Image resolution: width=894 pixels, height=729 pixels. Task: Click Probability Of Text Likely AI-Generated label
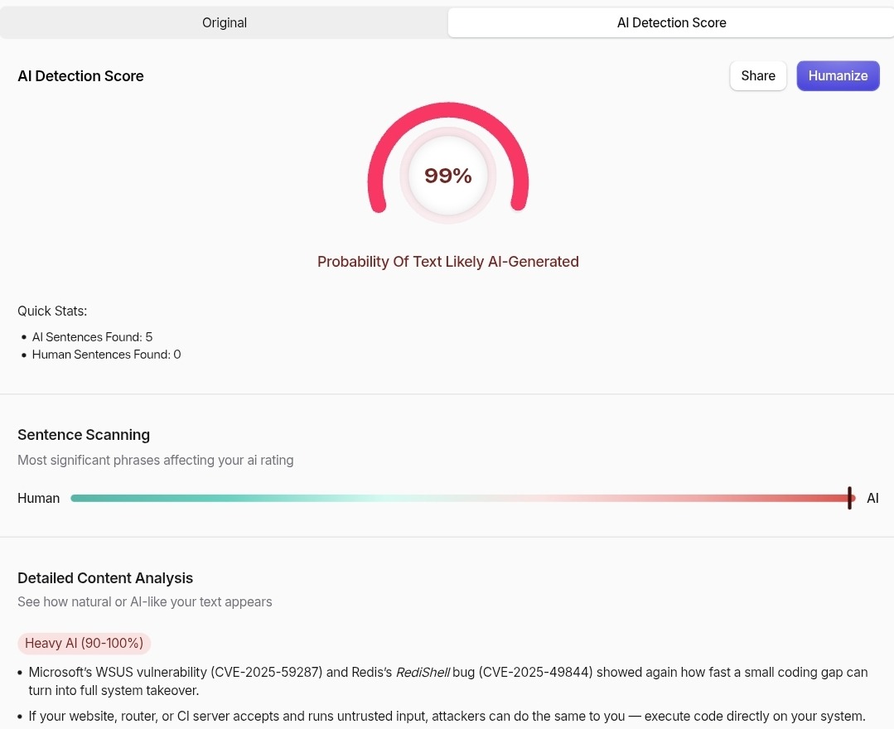click(x=448, y=262)
